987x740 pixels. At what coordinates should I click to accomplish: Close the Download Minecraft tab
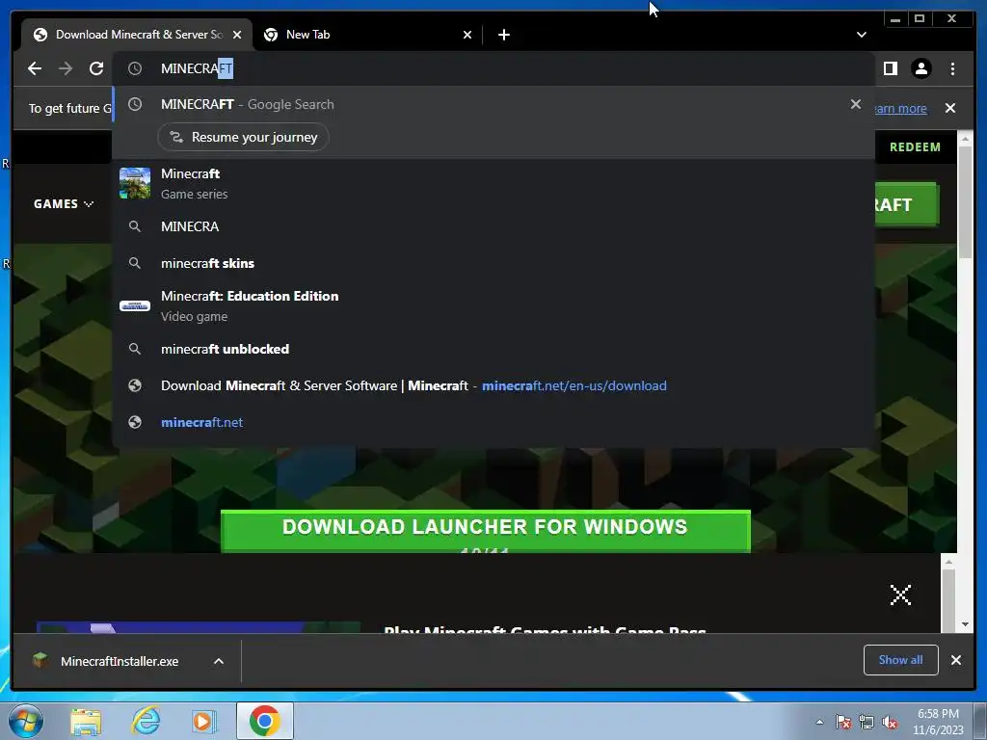click(237, 35)
